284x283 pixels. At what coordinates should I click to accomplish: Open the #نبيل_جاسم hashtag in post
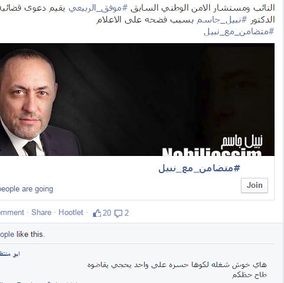coord(222,20)
